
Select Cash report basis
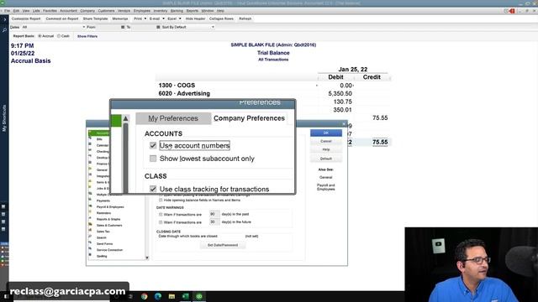coord(59,36)
